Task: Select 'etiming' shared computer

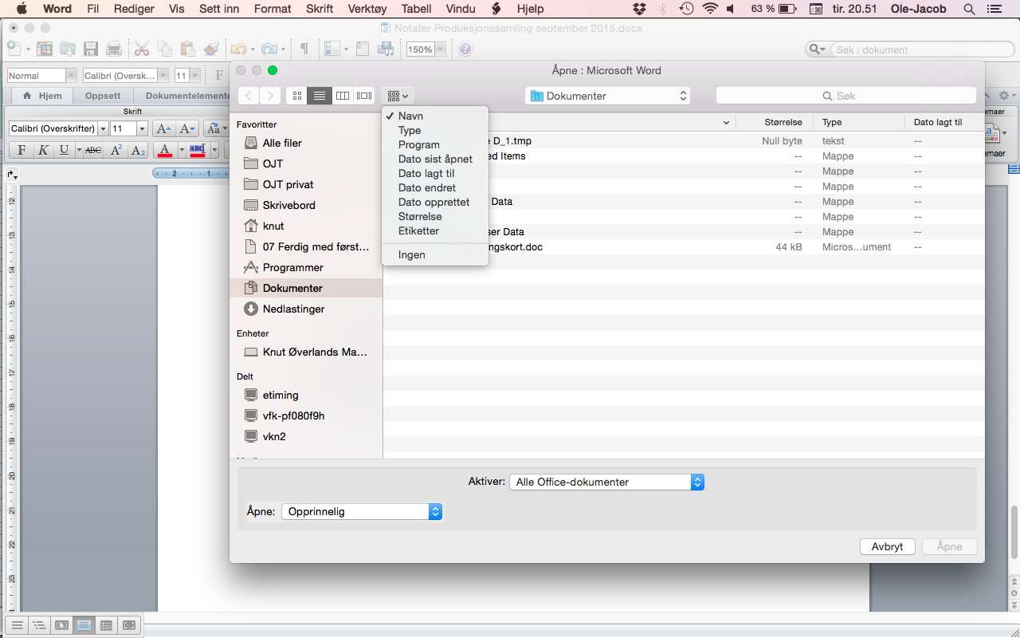Action: tap(306, 395)
